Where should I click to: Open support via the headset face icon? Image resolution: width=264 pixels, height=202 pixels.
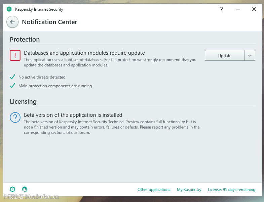25,189
